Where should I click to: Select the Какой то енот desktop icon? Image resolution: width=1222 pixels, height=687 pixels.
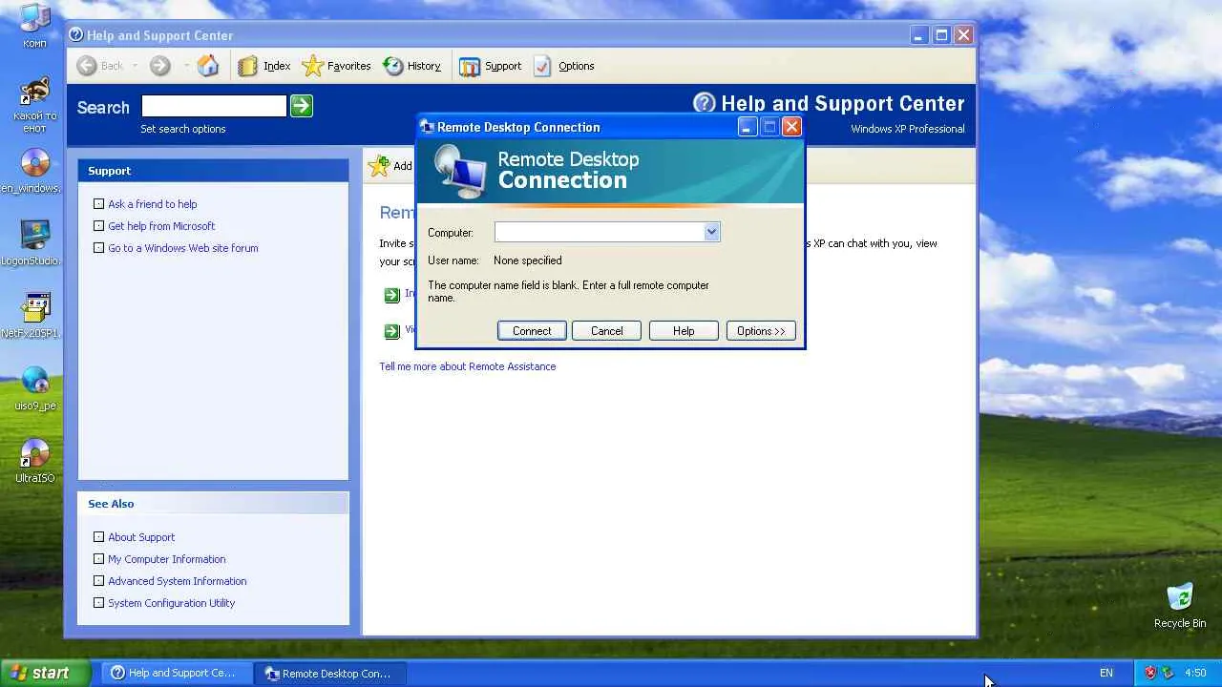pos(35,105)
